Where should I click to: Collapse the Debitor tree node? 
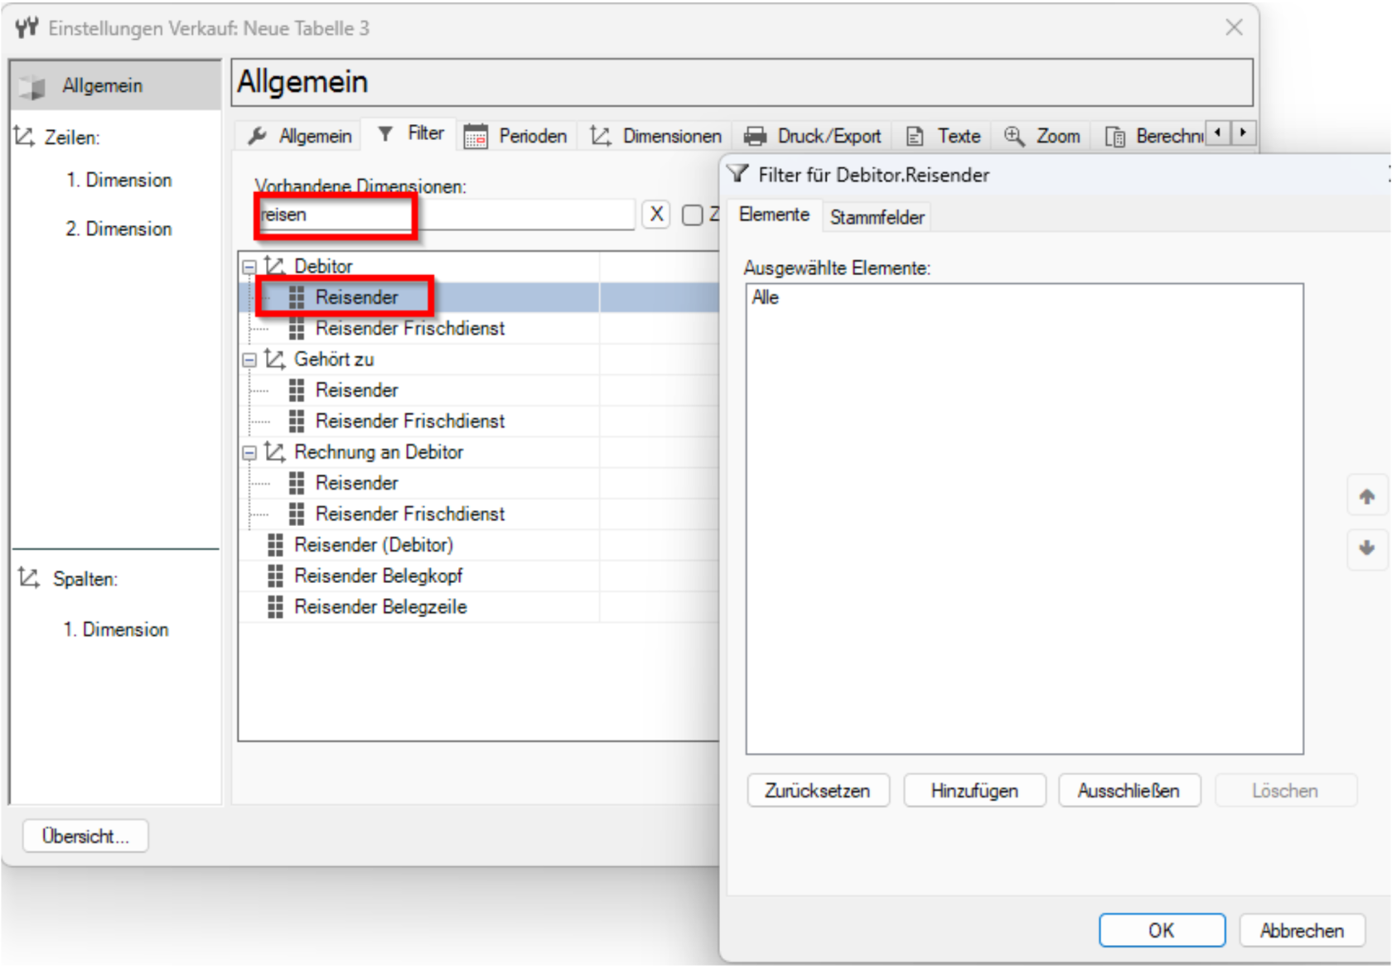tap(249, 267)
